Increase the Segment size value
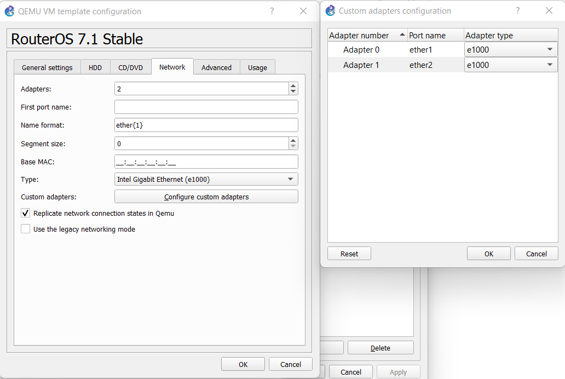Viewport: 565px width, 379px height. click(293, 141)
